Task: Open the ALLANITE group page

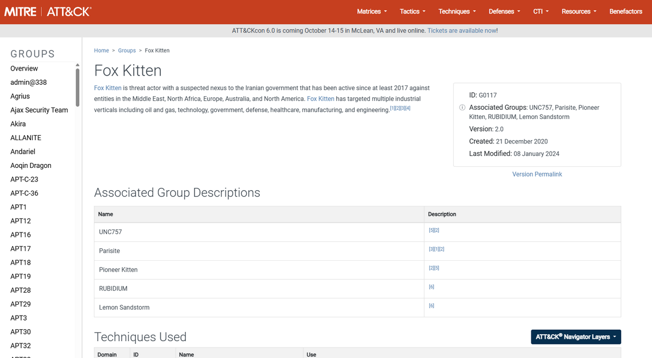Action: (26, 138)
